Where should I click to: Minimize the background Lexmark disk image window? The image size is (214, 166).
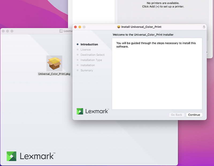[x=8, y=31]
